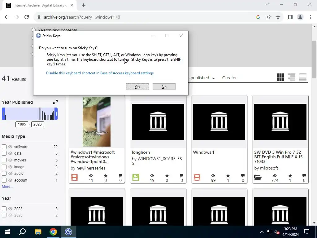Check the data media type checkbox
The width and height of the screenshot is (317, 238).
pyautogui.click(x=4, y=153)
